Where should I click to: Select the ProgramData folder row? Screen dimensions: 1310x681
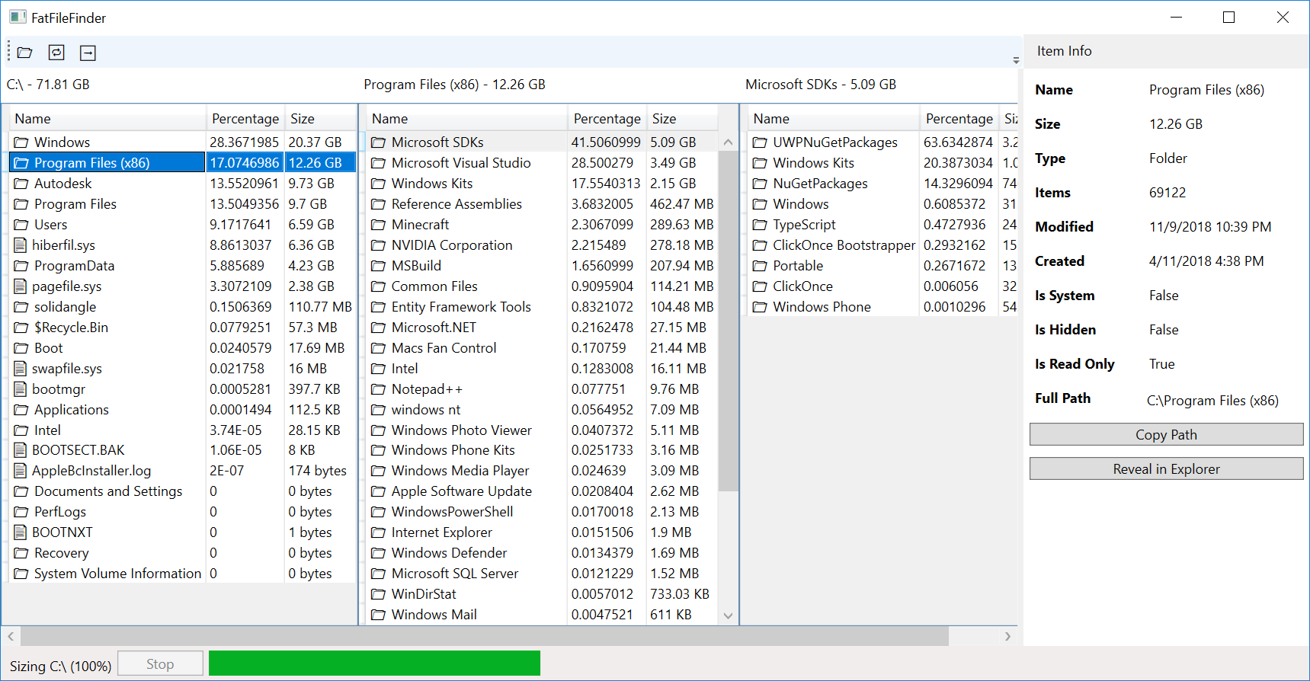click(x=183, y=266)
